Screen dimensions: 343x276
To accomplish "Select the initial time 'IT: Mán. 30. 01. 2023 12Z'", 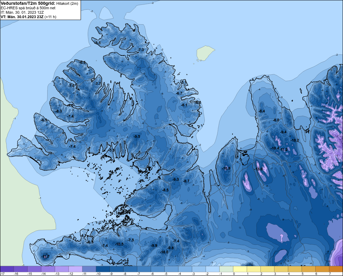I will click(x=22, y=12).
